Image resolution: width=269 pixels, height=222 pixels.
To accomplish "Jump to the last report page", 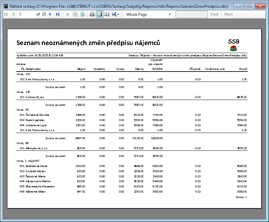I will coord(58,14).
